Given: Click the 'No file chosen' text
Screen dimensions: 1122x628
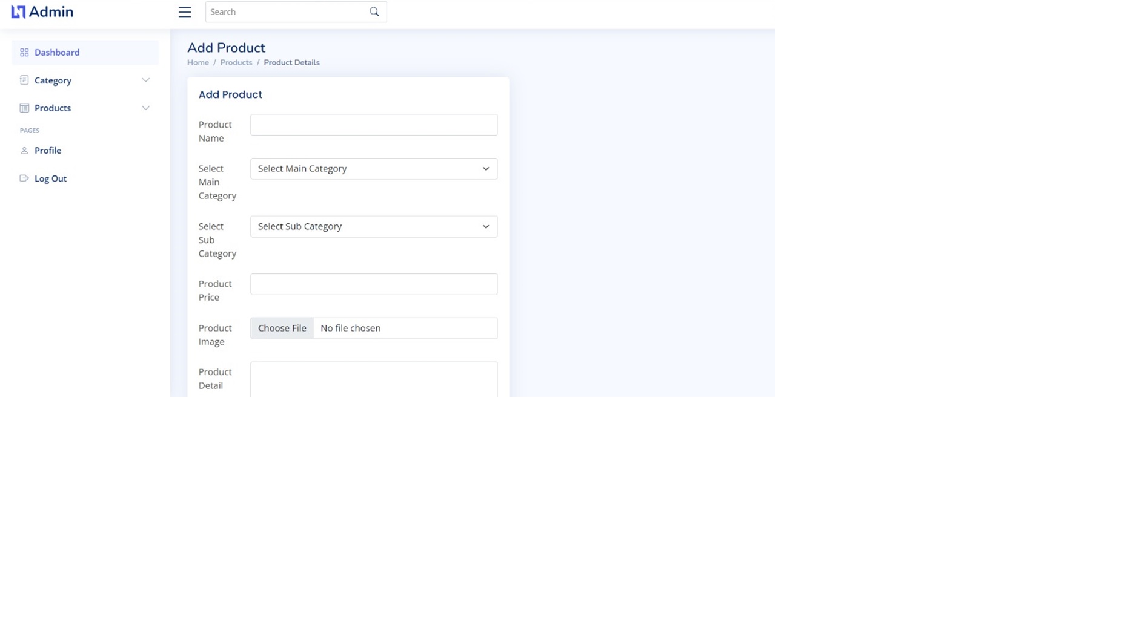Looking at the screenshot, I should click(350, 328).
